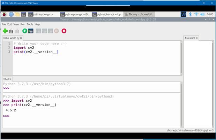
Task: Run current script with green play button
Action: 25,31
